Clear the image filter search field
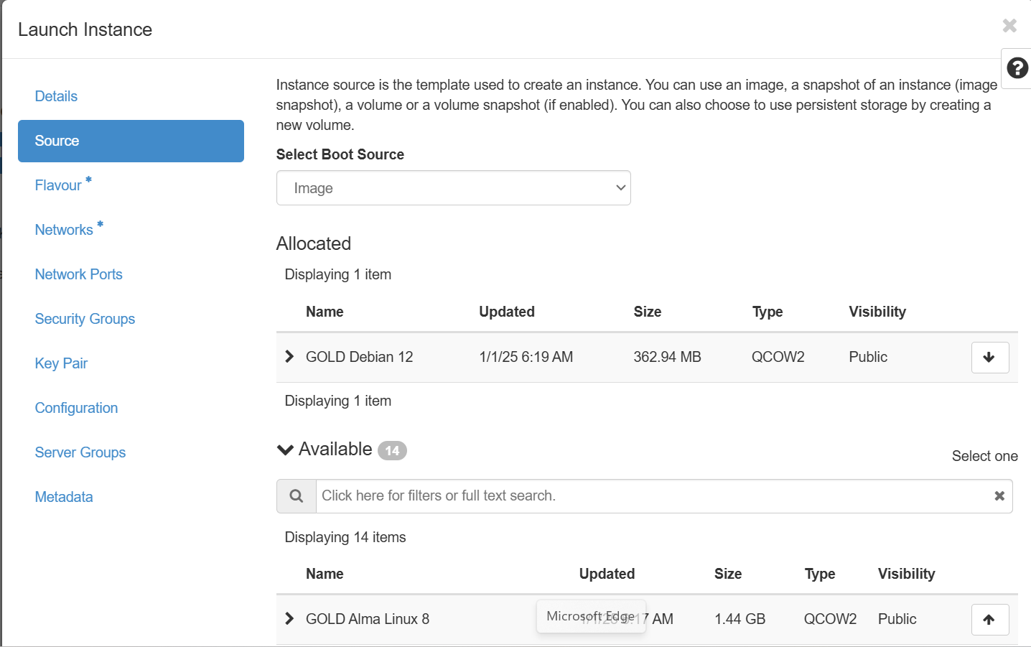Image resolution: width=1031 pixels, height=647 pixels. click(x=999, y=496)
